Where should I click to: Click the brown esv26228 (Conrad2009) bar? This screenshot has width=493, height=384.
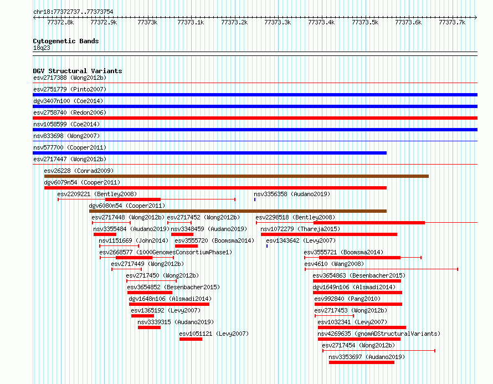pos(237,176)
